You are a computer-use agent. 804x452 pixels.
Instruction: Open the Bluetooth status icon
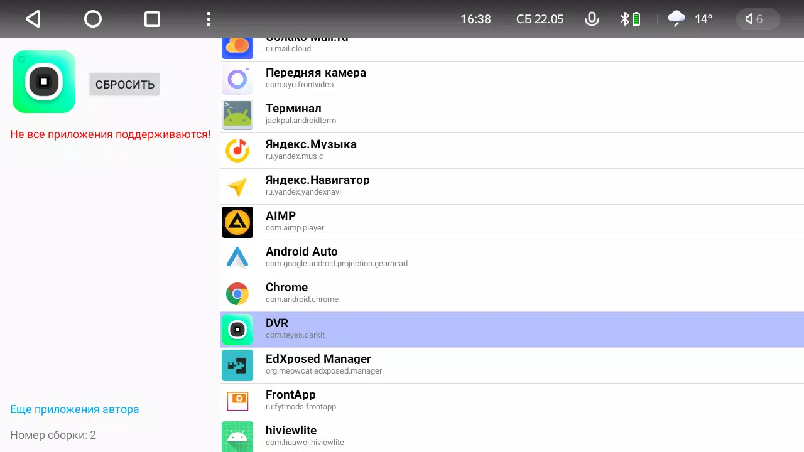coord(625,19)
